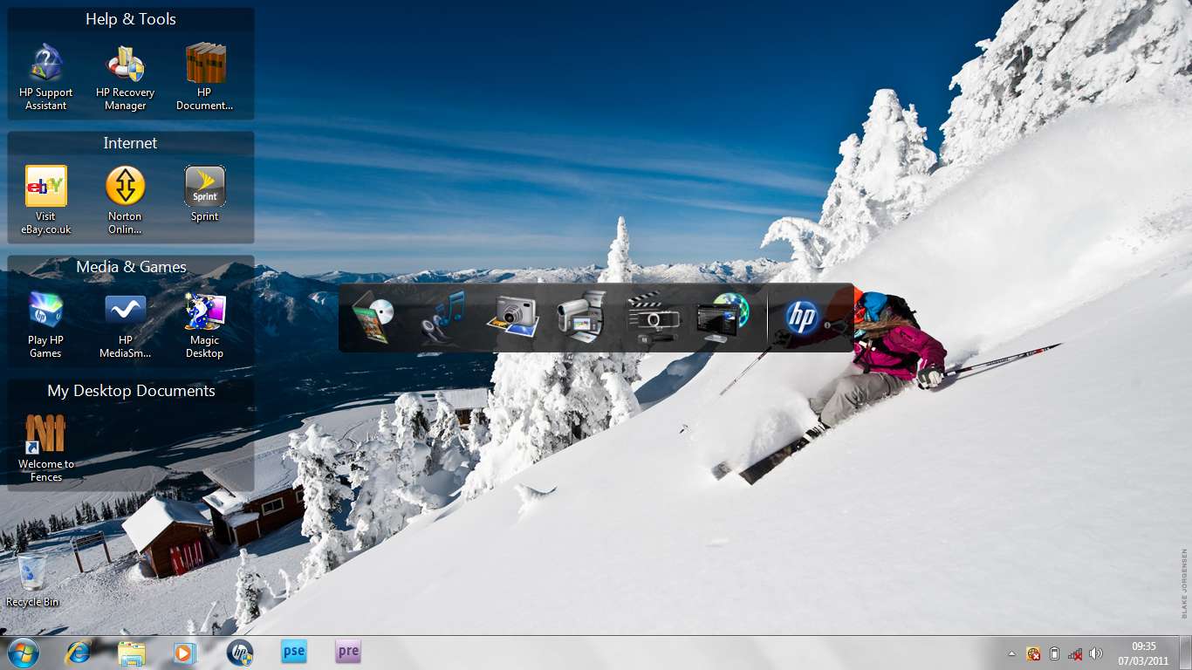Click the camcorder video icon in dock
Viewport: 1192px width, 670px height.
(x=582, y=317)
